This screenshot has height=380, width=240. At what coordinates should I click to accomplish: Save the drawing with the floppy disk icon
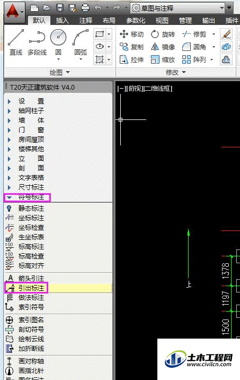[x=59, y=8]
